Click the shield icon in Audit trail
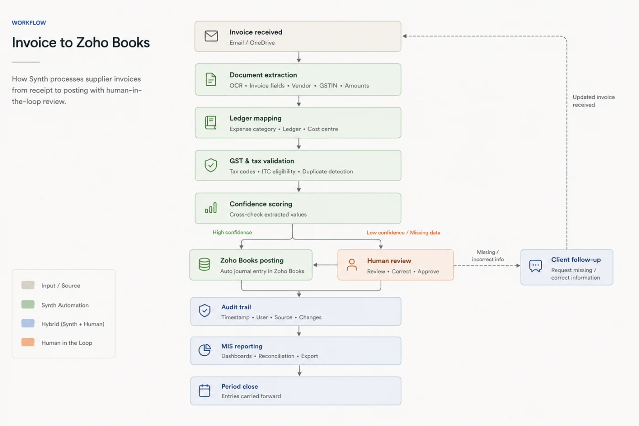This screenshot has height=426, width=639. pyautogui.click(x=204, y=311)
